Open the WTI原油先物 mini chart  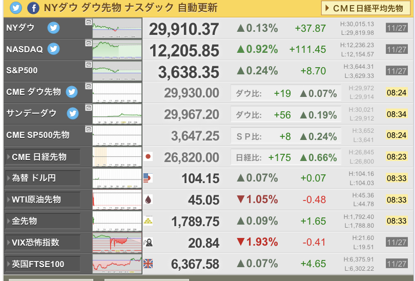(117, 199)
